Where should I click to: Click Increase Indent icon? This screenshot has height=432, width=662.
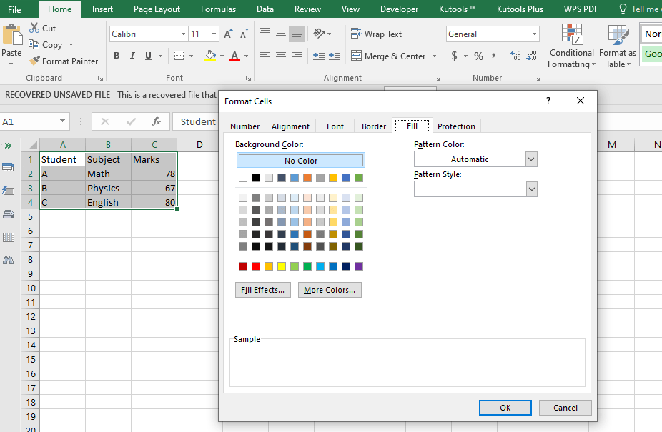335,56
